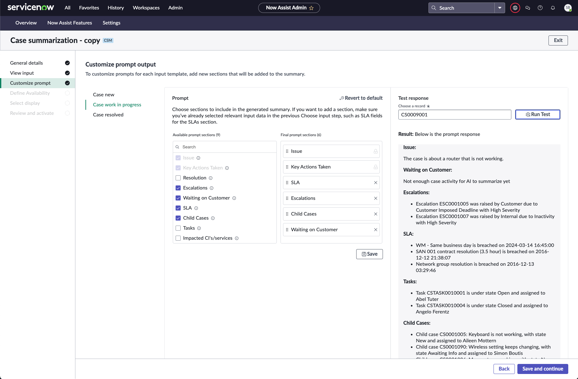Open the Admin menu

[x=175, y=8]
